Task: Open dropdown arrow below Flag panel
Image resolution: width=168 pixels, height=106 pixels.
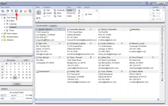Action: [79, 22]
